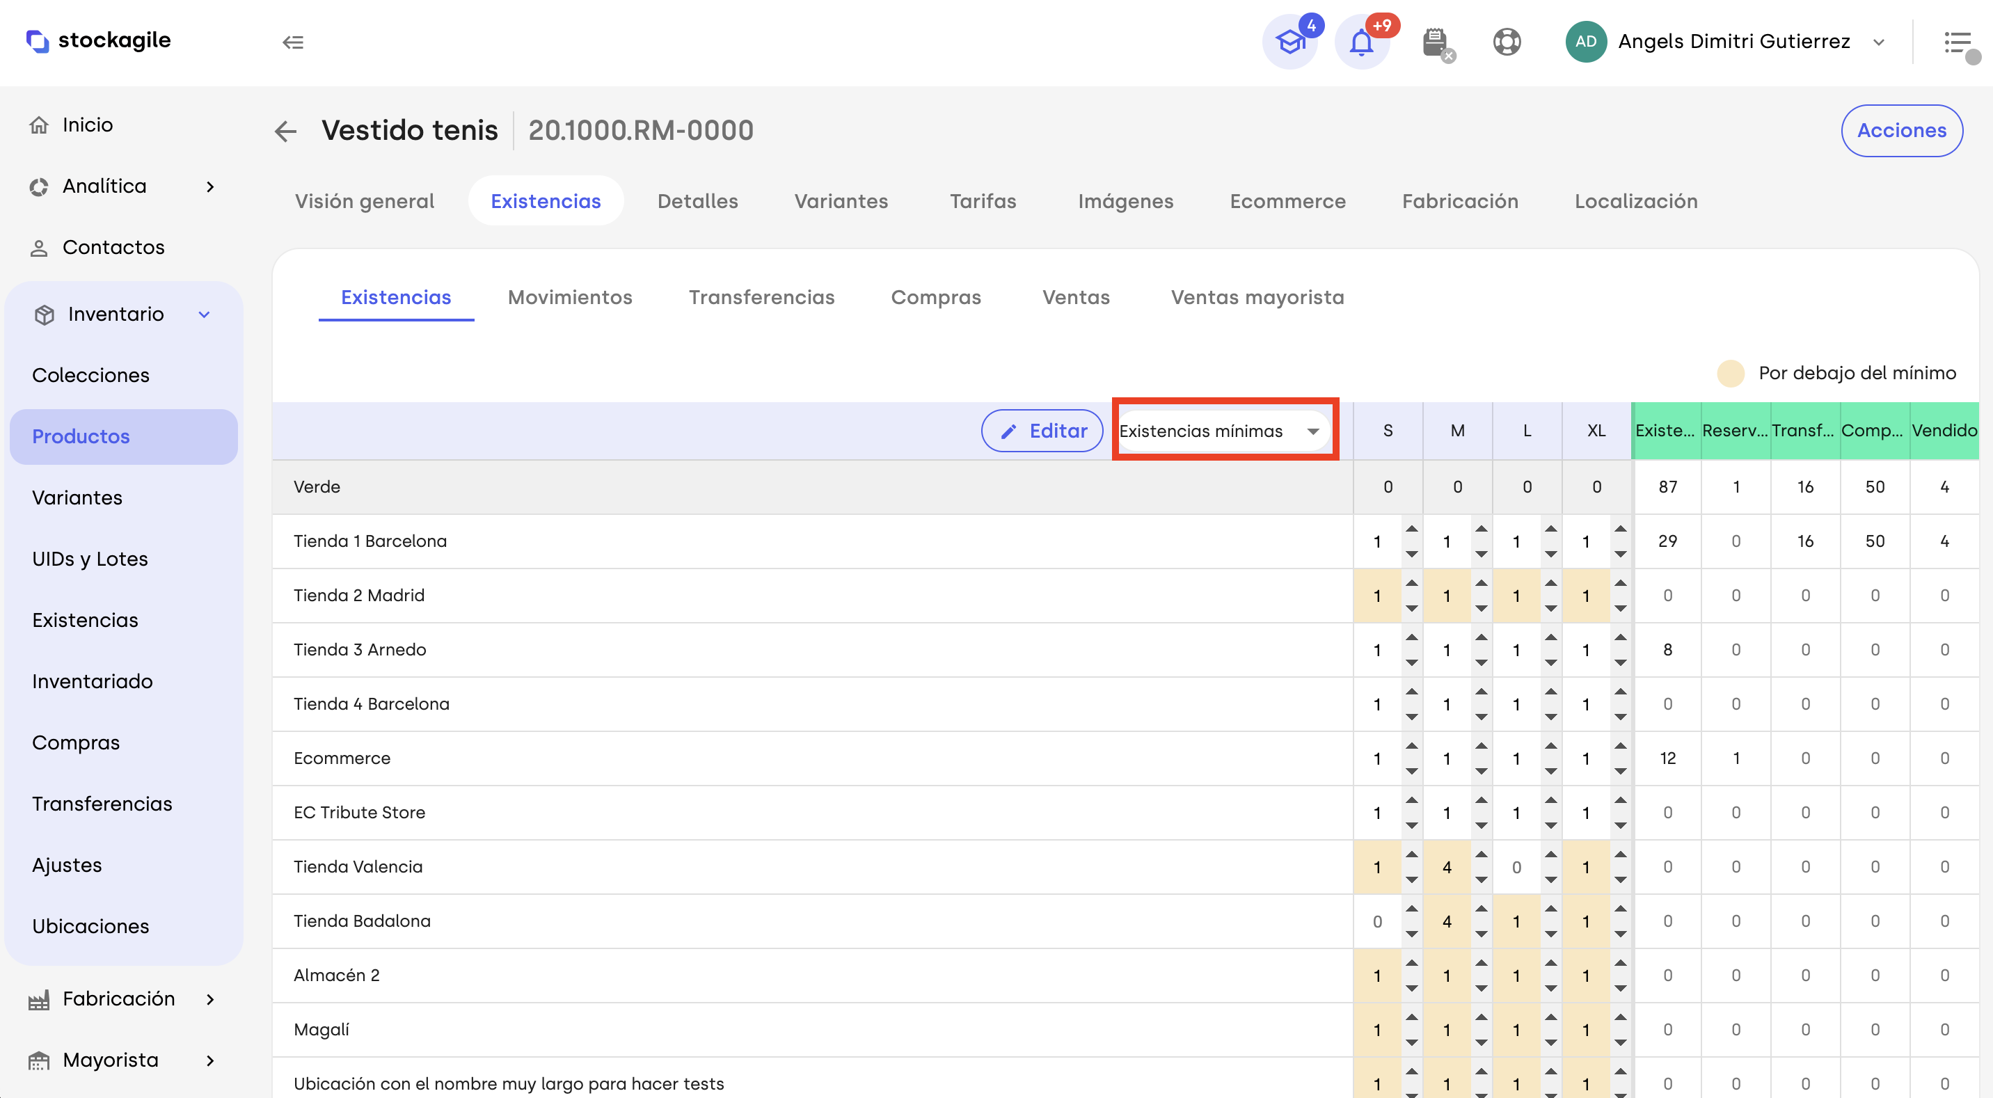1993x1098 pixels.
Task: Click the Contactos person icon
Action: [x=39, y=248]
